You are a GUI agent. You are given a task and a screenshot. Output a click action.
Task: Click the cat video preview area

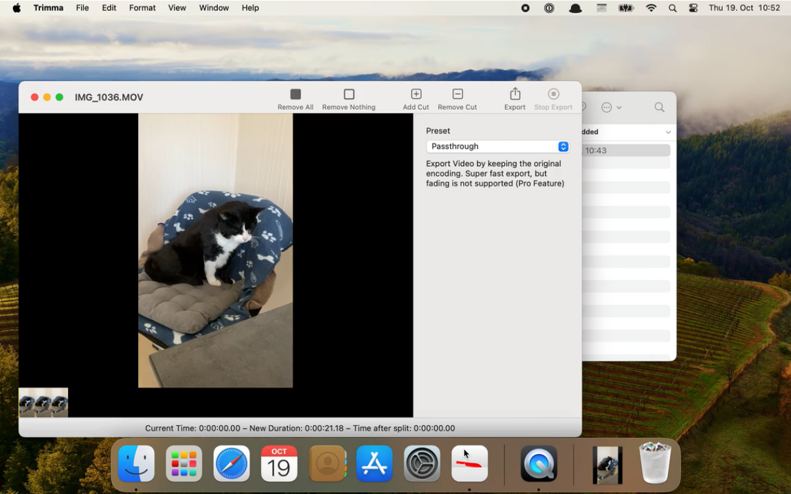coord(215,251)
